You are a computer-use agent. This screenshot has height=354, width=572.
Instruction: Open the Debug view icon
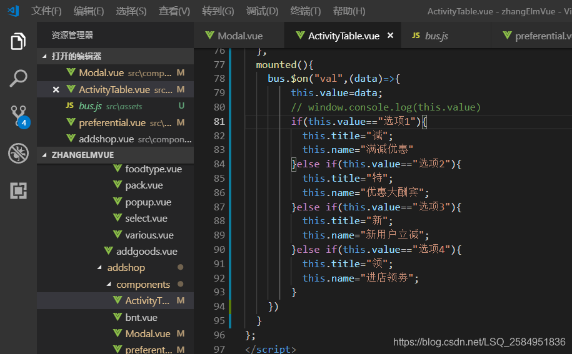[x=18, y=153]
